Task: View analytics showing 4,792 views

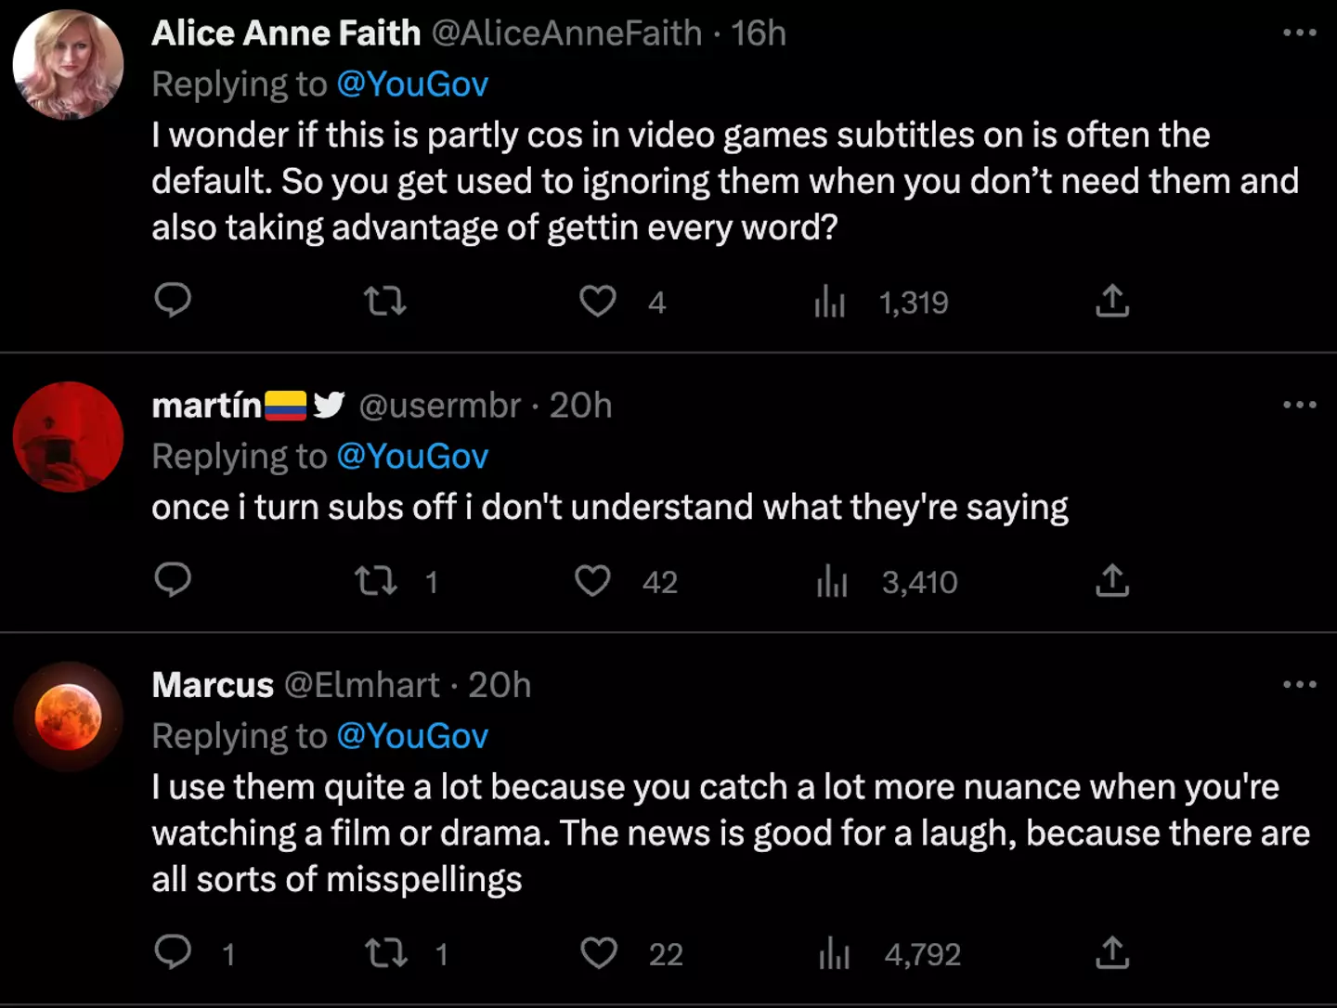Action: [834, 953]
